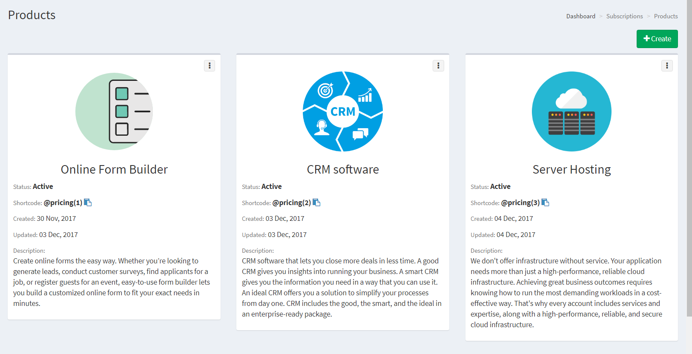Click Created date on CRM software card
Screen dimensions: 692x354
click(x=285, y=219)
